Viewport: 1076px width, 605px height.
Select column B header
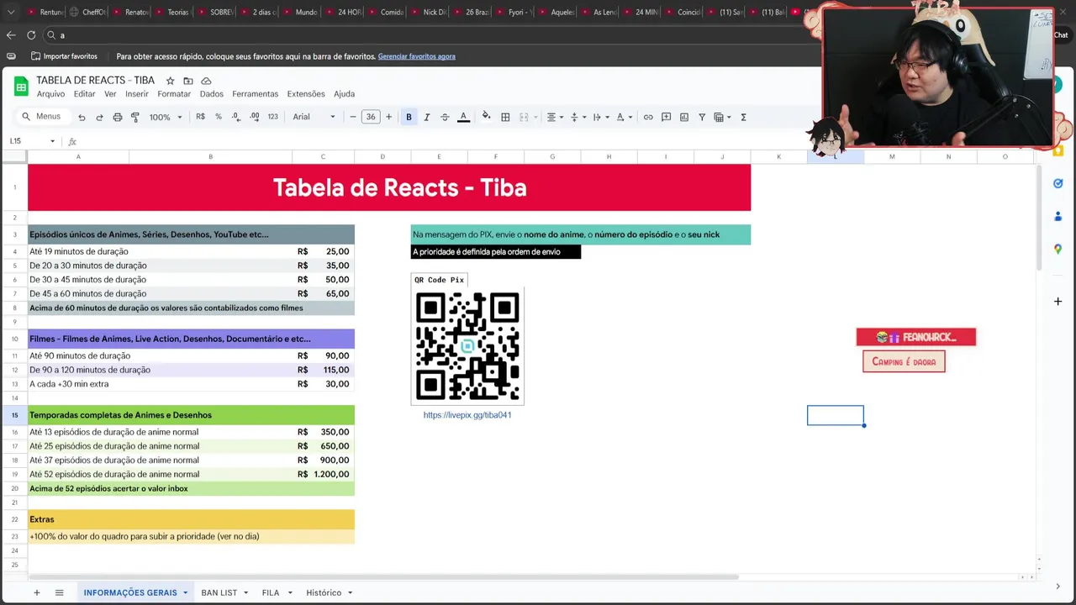pos(210,156)
